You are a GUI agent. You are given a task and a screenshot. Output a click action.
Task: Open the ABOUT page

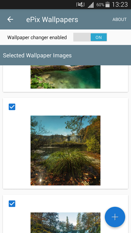(119, 20)
